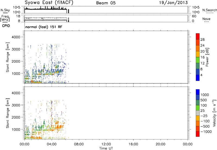The height and width of the screenshot is (150, 217).
Task: Select the 'Beam 05' label
Action: tap(106, 3)
